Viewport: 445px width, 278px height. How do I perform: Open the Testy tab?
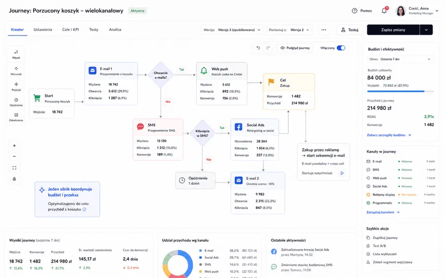[x=93, y=30]
